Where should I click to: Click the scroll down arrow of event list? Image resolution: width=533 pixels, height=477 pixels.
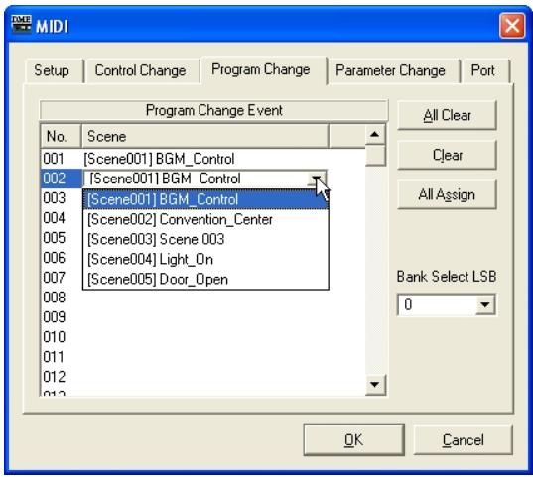(x=375, y=385)
